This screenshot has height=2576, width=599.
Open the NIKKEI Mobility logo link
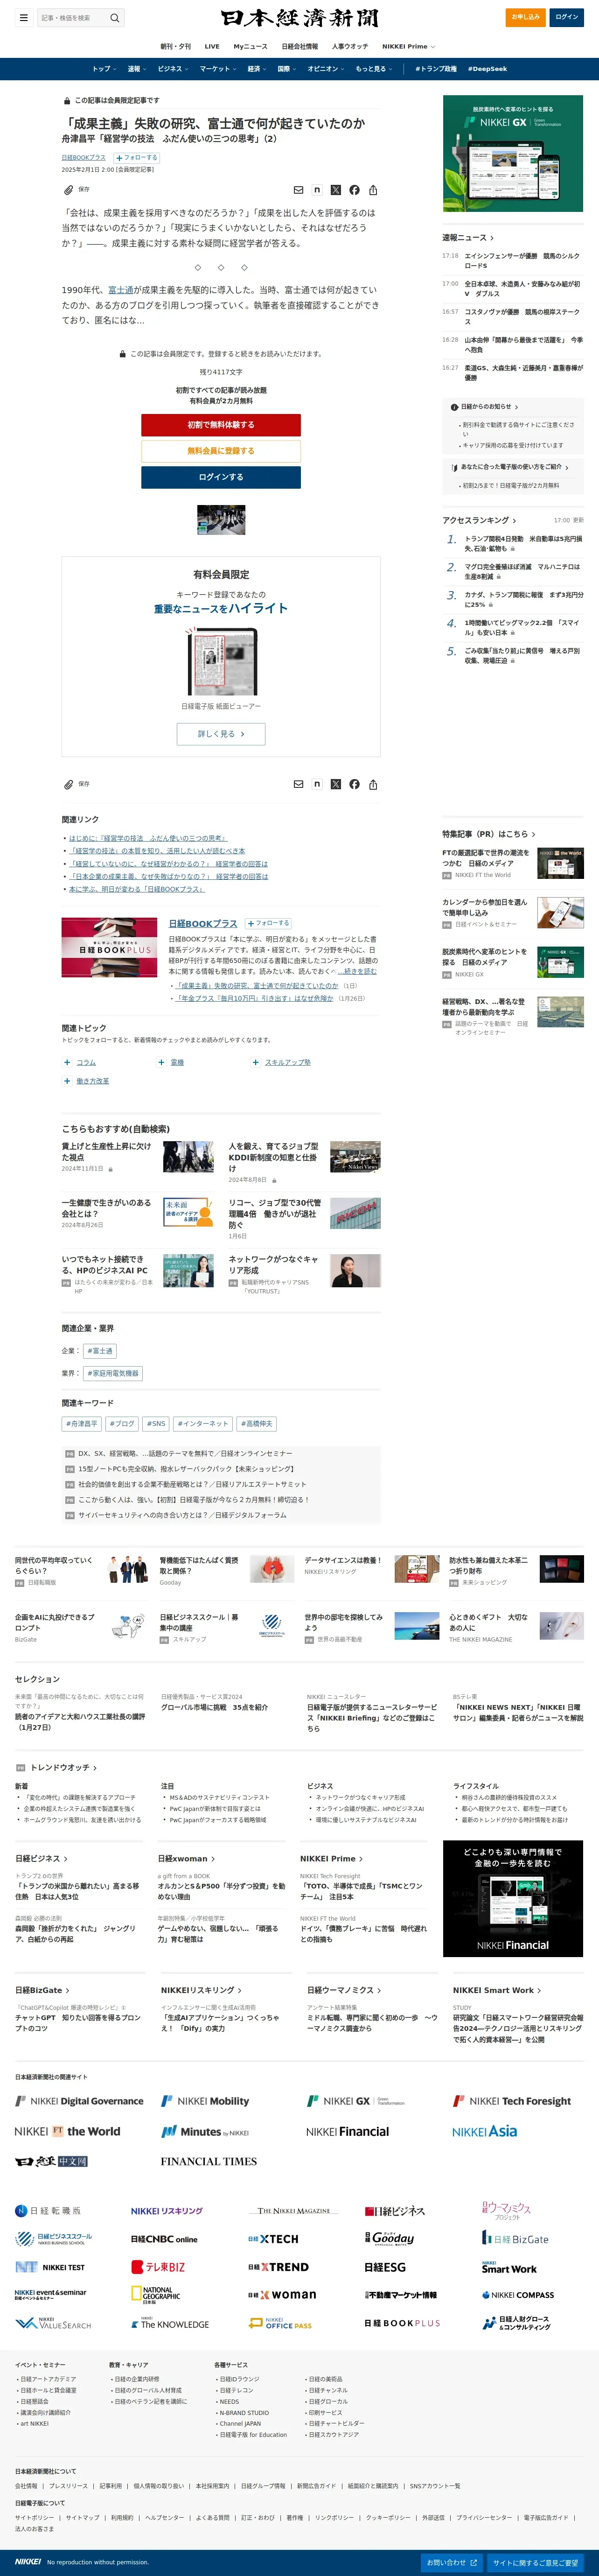[x=205, y=2101]
